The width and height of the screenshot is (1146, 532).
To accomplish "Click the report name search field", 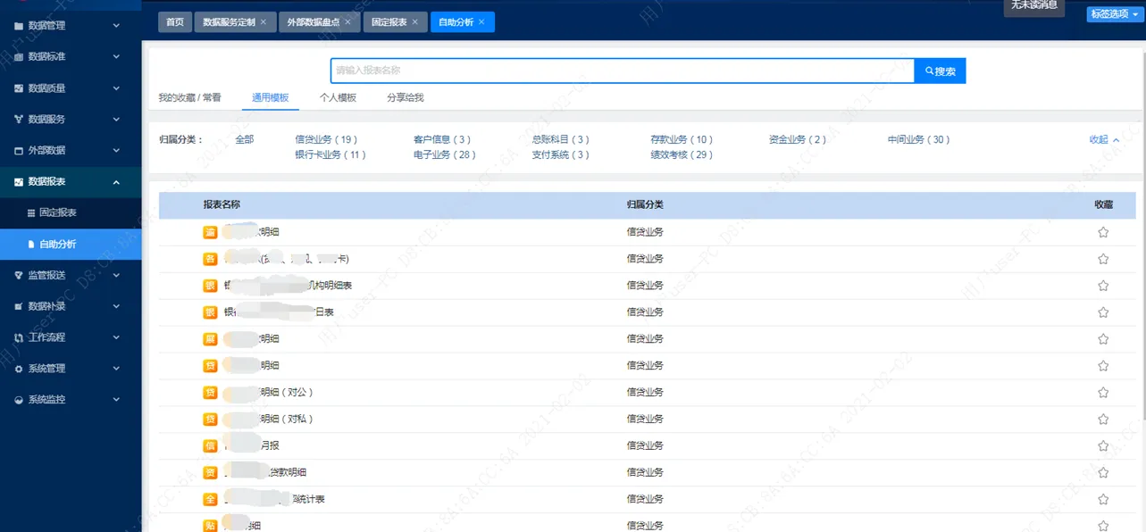I will point(622,71).
